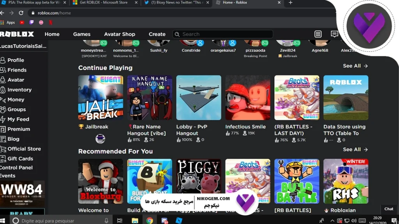Open Apps bookmarks shortcut
This screenshot has height=224, width=399.
[8, 22]
